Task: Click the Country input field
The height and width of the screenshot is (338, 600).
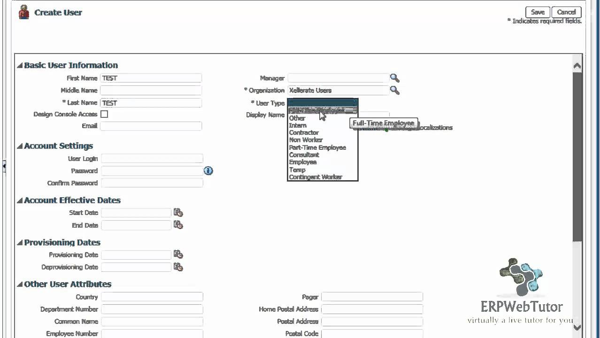Action: 152,297
